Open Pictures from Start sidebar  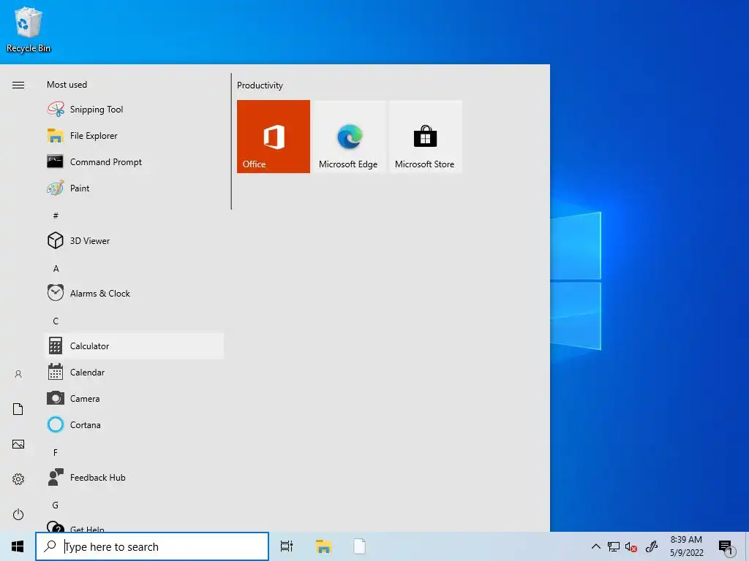[18, 444]
